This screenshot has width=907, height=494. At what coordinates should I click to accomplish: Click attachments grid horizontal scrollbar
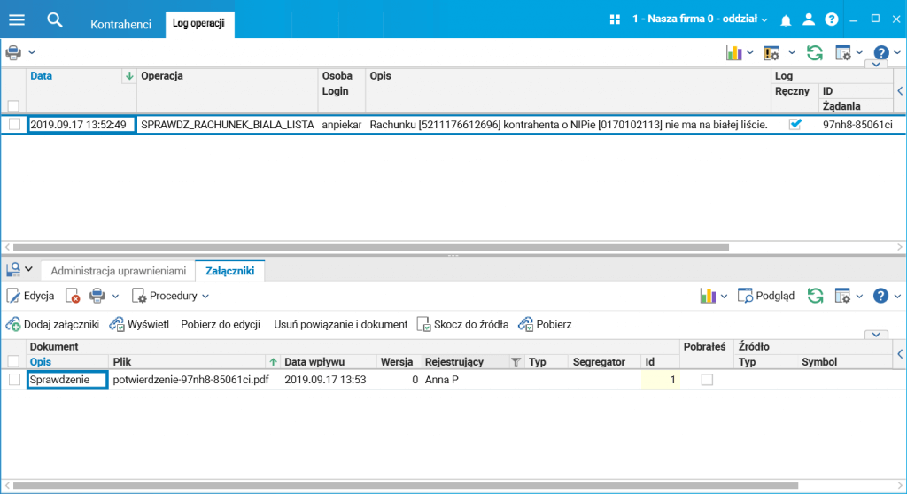pos(406,485)
